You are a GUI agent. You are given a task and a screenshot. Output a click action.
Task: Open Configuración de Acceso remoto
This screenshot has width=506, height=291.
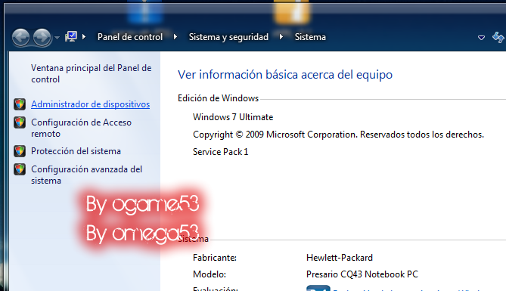coord(82,128)
